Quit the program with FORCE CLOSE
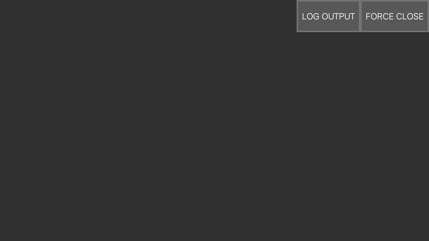 point(394,16)
